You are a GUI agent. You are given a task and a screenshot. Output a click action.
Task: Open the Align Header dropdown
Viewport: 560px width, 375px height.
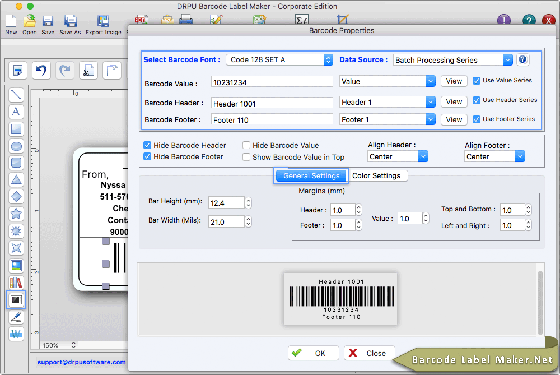click(398, 156)
